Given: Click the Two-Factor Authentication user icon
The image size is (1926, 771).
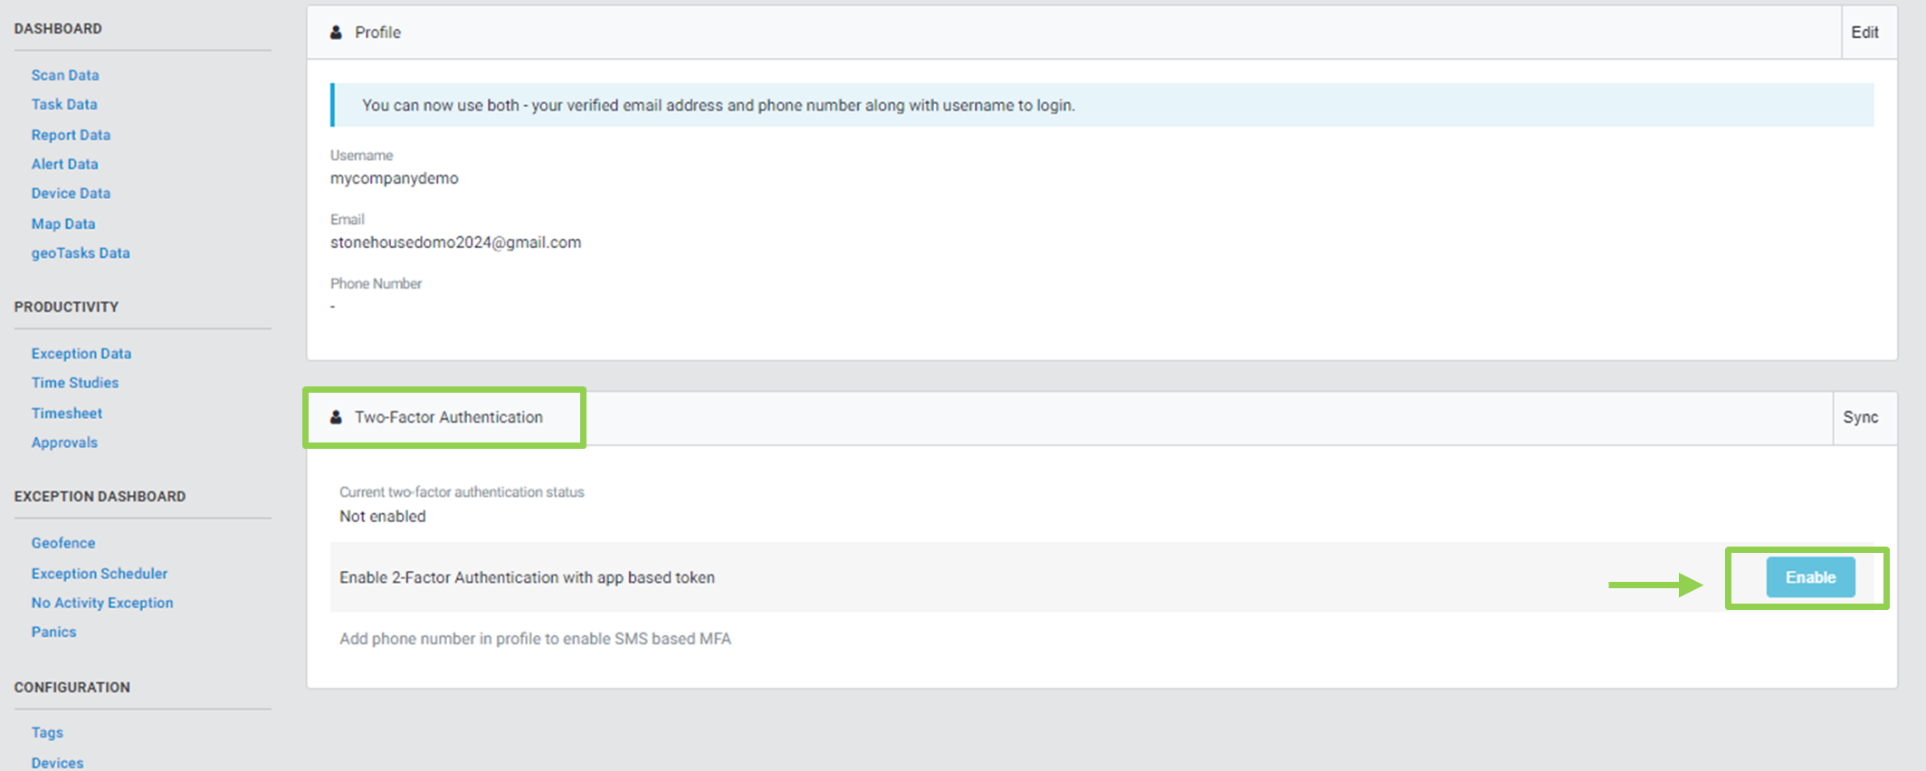Looking at the screenshot, I should point(336,417).
